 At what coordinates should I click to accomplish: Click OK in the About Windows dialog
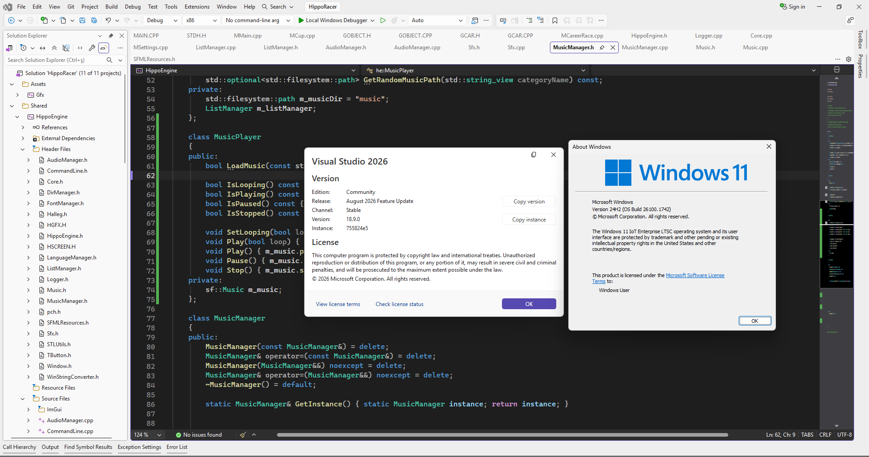[x=754, y=321]
